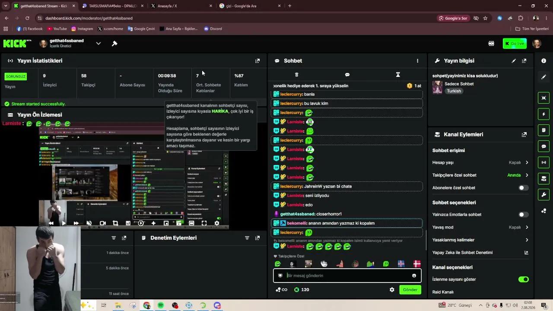
Task: Open theatre mode icon beside Go live
Action: pyautogui.click(x=491, y=44)
